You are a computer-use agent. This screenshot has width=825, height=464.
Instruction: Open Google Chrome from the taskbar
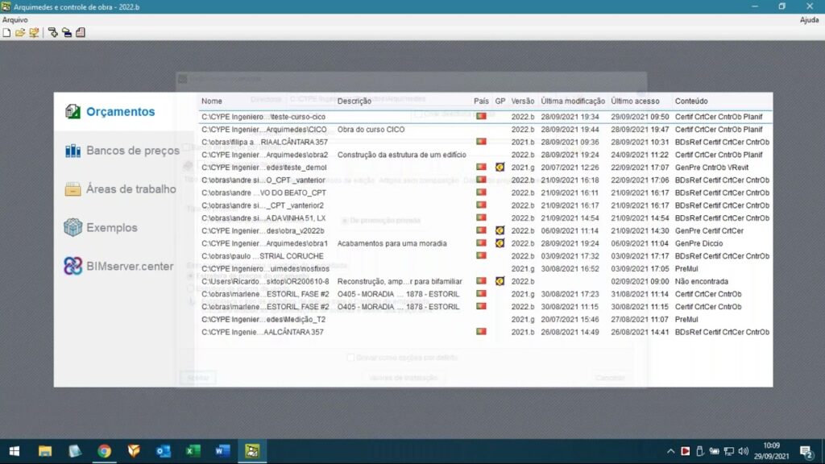pos(104,450)
